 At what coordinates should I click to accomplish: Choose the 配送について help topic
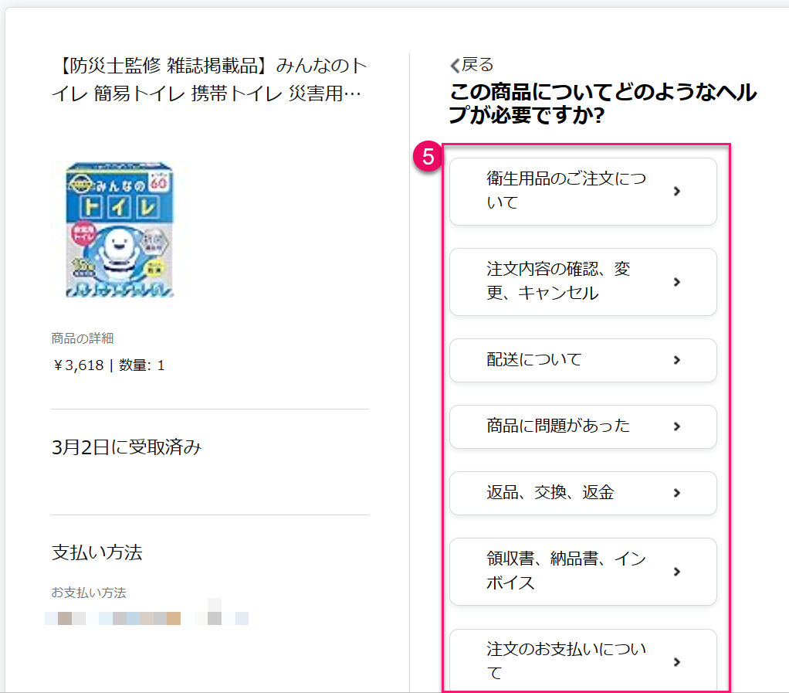coord(534,360)
